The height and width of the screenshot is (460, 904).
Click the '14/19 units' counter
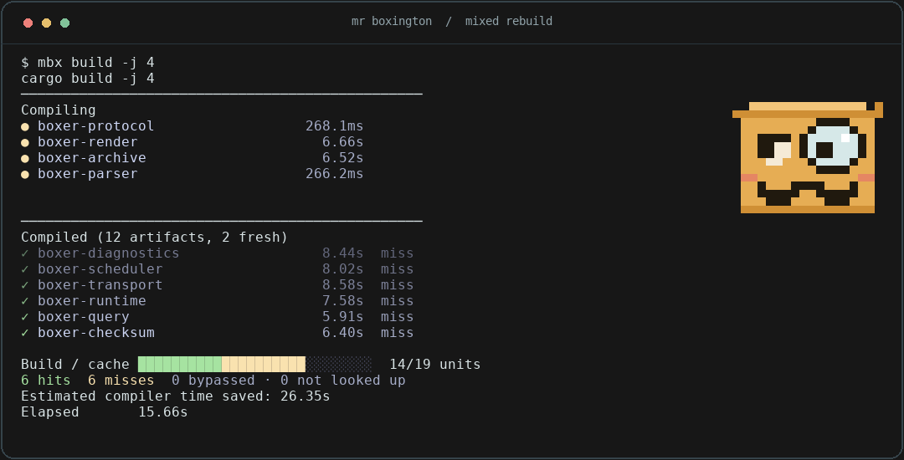tap(434, 365)
